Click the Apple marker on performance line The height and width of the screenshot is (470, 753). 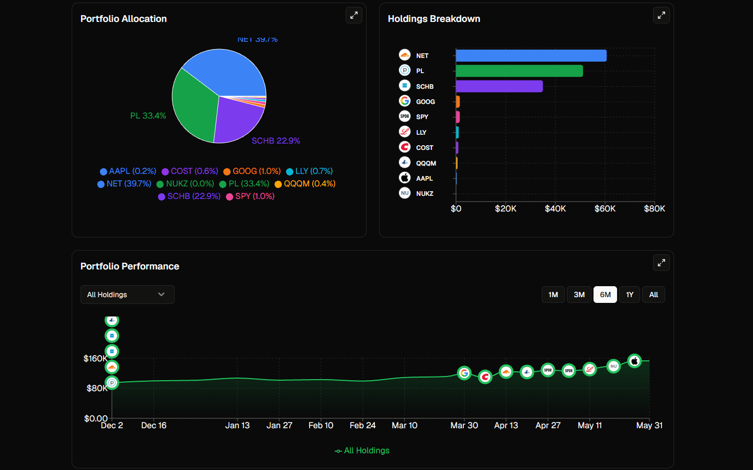(634, 361)
